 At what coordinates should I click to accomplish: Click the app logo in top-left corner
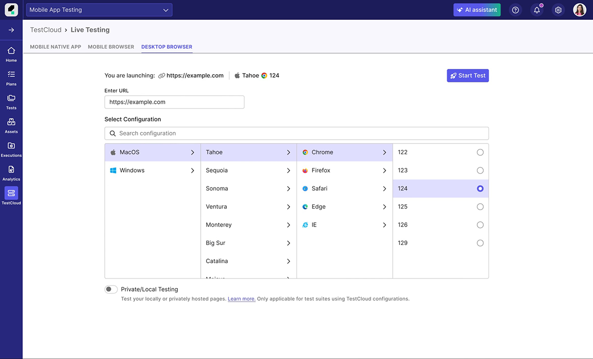(11, 10)
